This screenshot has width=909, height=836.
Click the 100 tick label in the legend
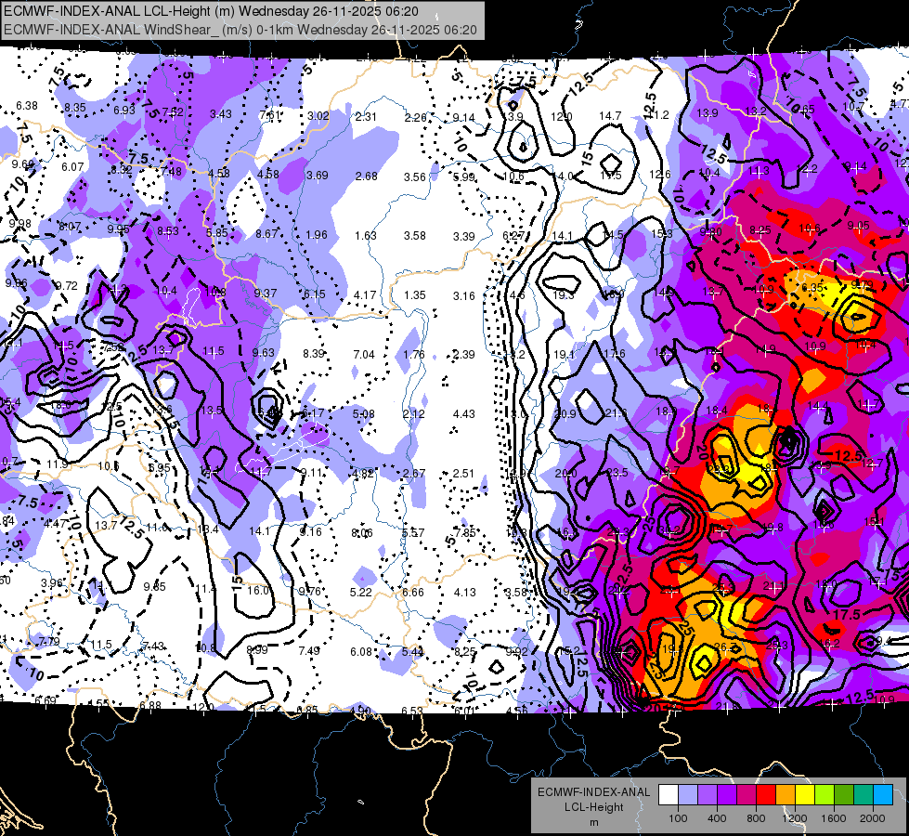pyautogui.click(x=678, y=818)
